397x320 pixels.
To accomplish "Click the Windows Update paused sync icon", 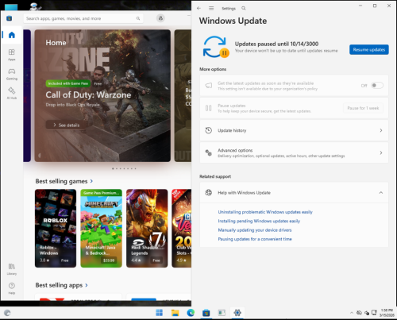I will 216,47.
